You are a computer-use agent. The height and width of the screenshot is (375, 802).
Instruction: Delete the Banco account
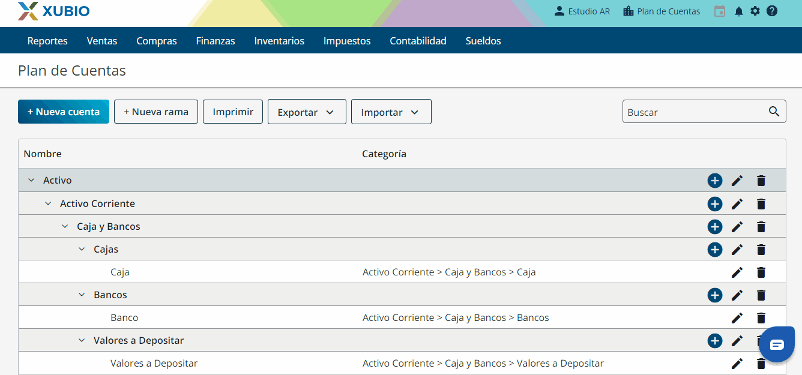(x=761, y=318)
